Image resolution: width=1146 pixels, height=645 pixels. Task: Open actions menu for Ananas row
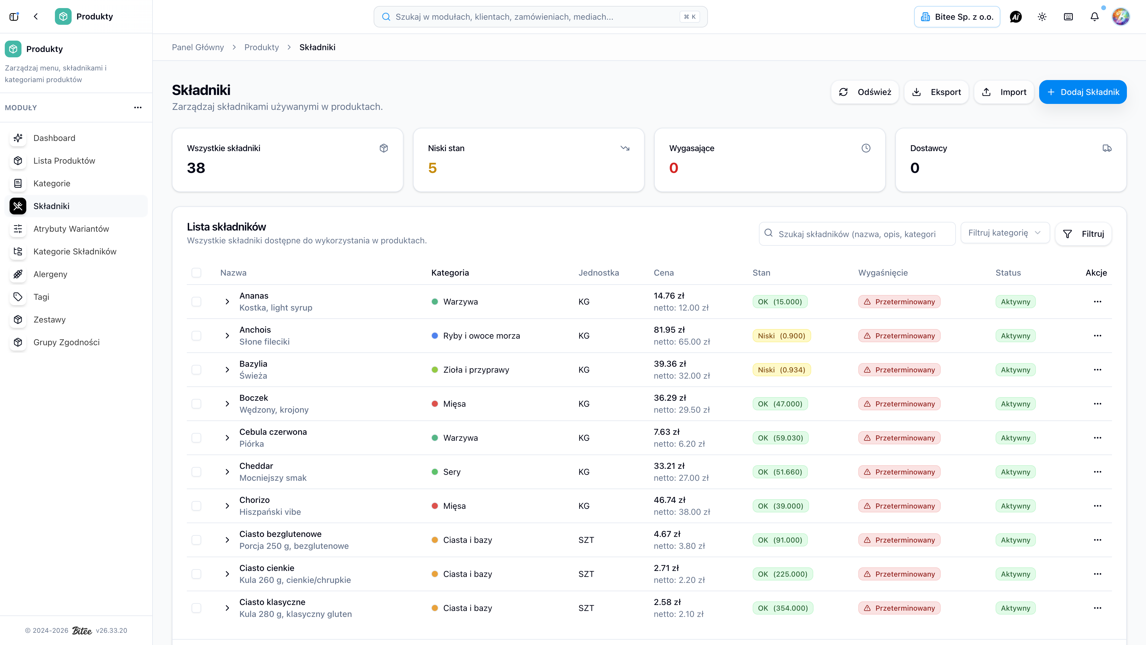pyautogui.click(x=1098, y=302)
